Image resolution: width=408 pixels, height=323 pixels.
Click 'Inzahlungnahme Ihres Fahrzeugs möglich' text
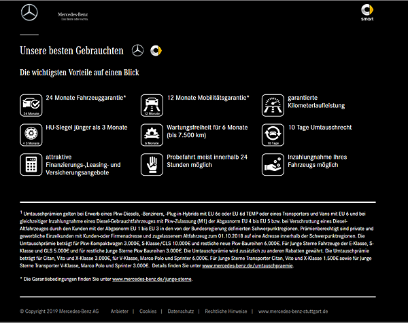click(317, 161)
